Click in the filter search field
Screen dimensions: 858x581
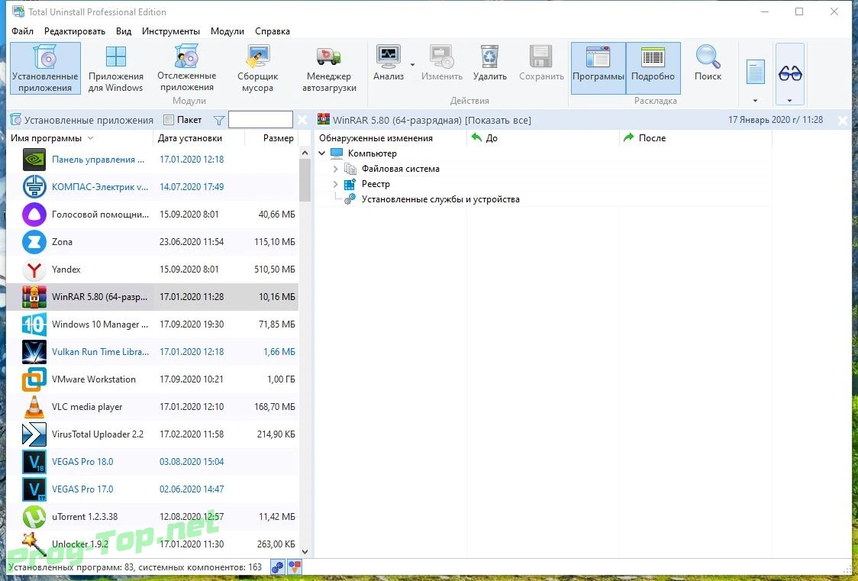tap(260, 120)
